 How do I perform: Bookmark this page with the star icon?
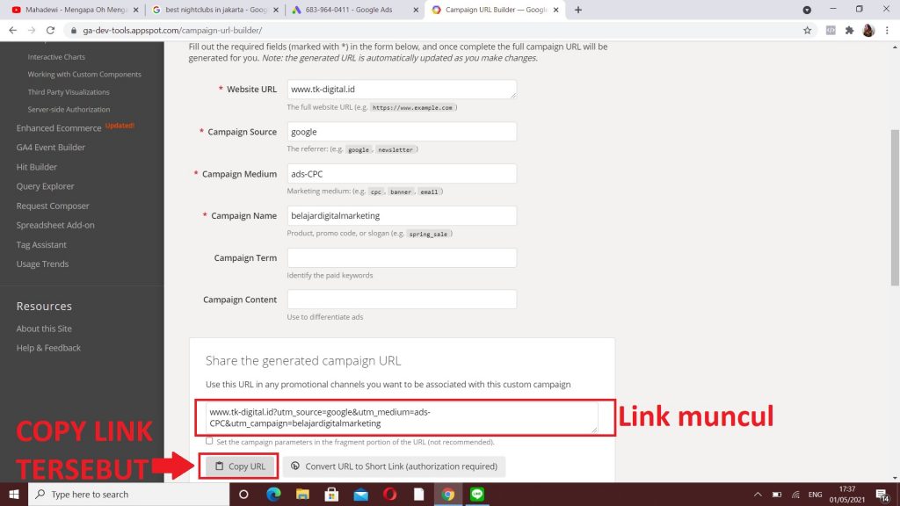[807, 30]
